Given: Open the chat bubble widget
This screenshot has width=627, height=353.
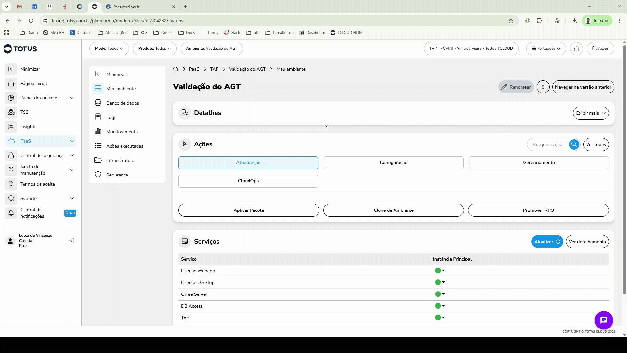Looking at the screenshot, I should click(603, 320).
